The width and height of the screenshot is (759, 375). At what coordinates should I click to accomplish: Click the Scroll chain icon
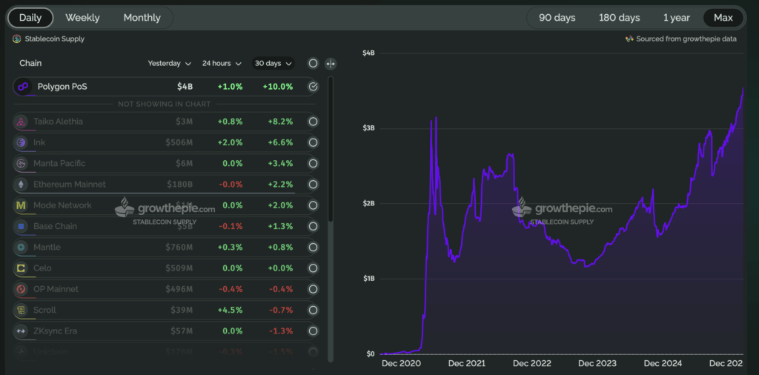tap(20, 310)
